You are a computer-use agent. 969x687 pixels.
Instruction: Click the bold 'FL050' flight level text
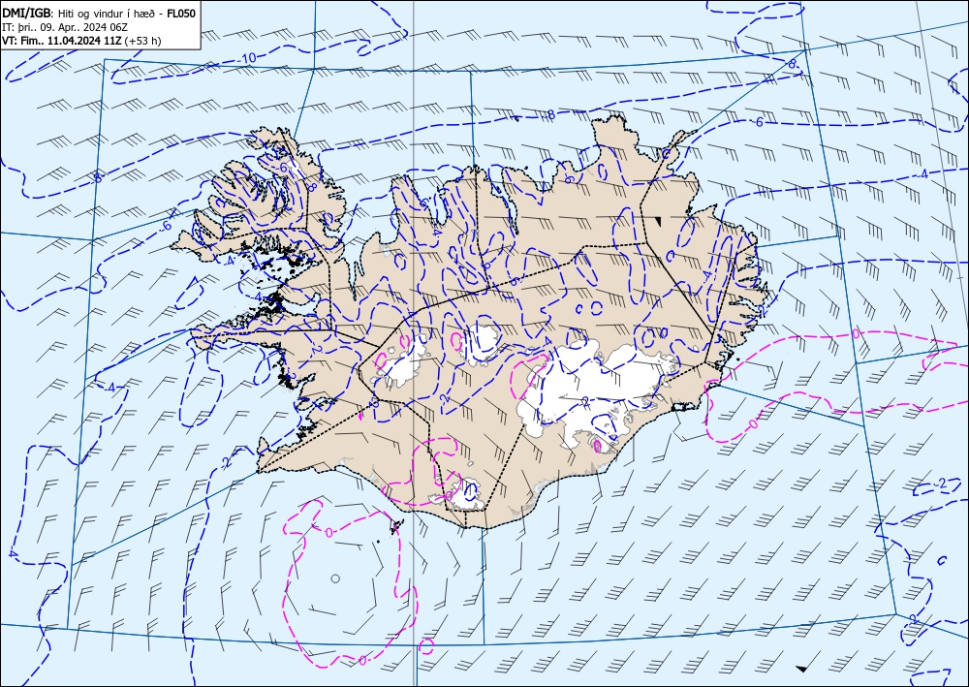click(x=181, y=13)
